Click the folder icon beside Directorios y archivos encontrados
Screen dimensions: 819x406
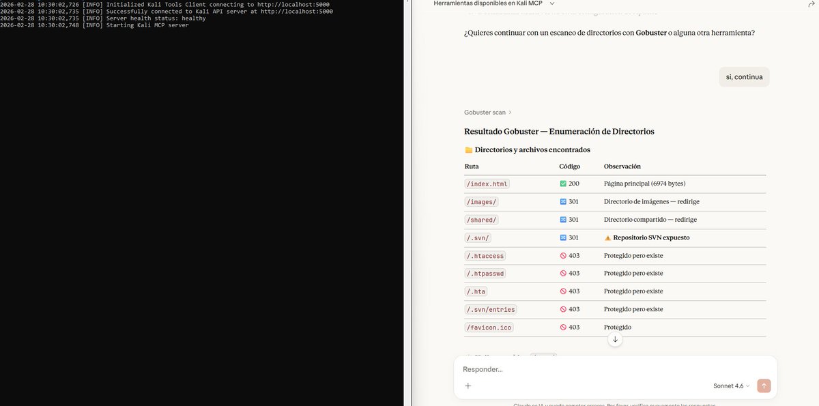point(469,150)
